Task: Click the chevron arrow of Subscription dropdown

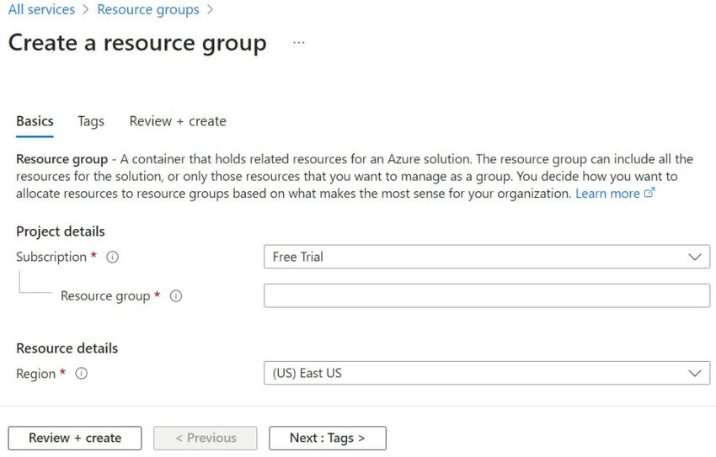Action: point(694,257)
